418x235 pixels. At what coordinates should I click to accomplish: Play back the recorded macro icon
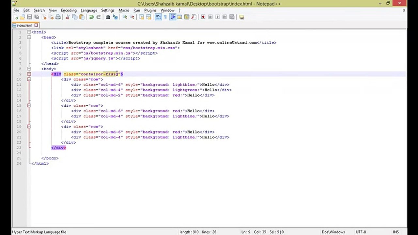[218, 17]
